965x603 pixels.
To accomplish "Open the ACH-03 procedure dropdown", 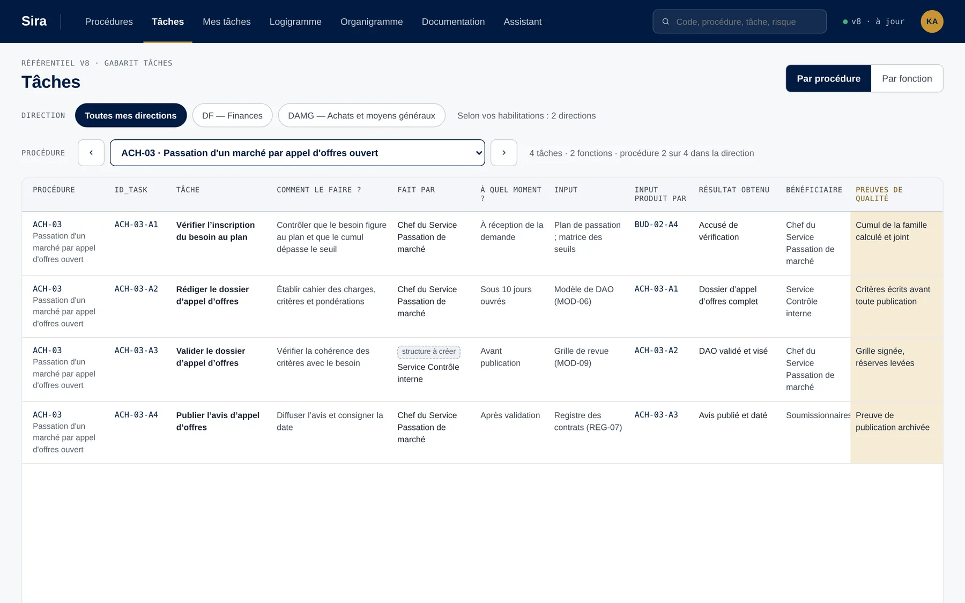I will [298, 153].
